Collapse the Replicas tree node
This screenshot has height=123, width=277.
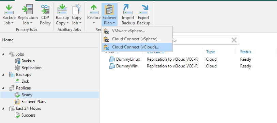(x=3, y=88)
